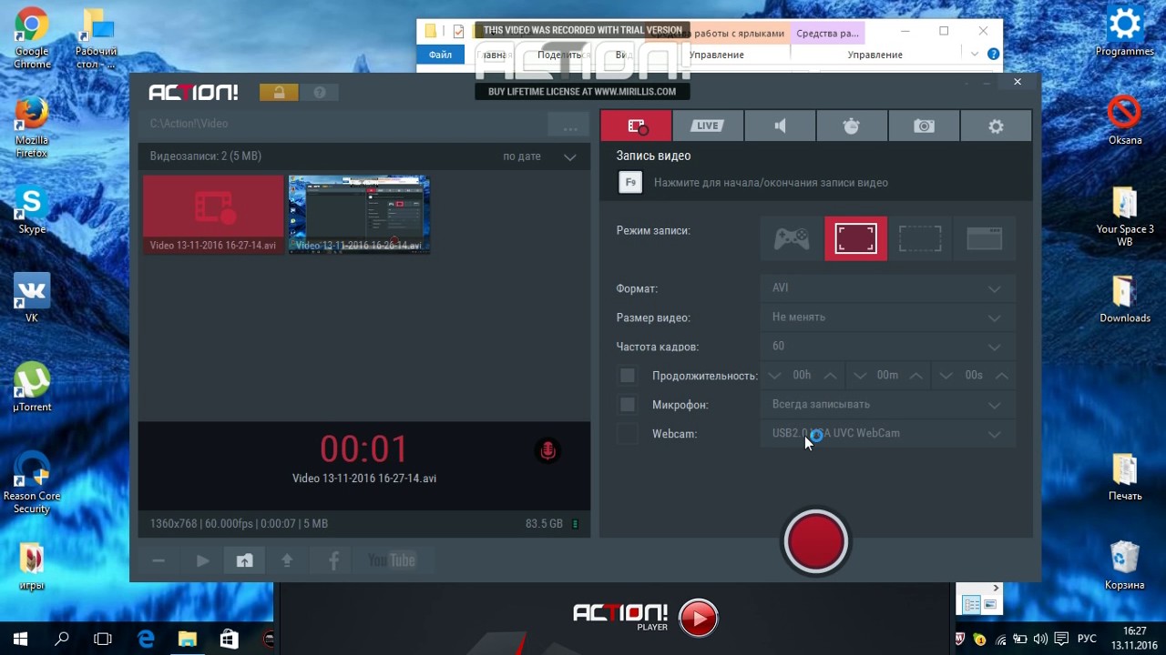
Task: Open Task View on the taskbar
Action: coord(103,640)
